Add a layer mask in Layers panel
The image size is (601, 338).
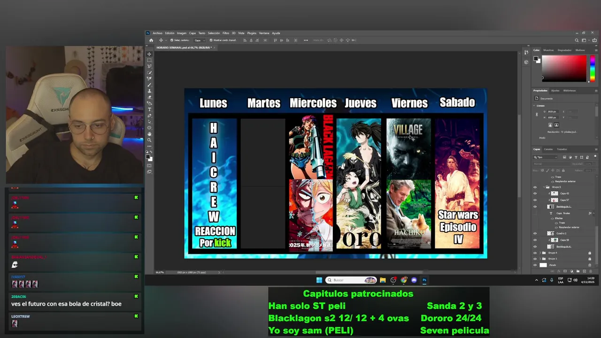coord(565,271)
